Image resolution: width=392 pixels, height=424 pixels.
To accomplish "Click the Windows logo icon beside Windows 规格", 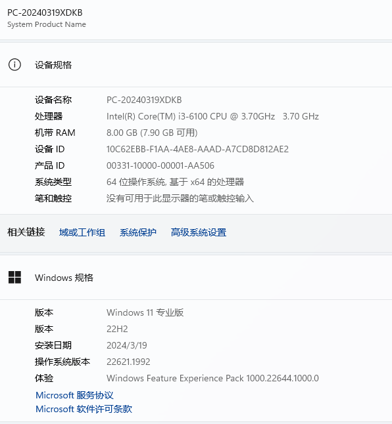I will coord(14,278).
